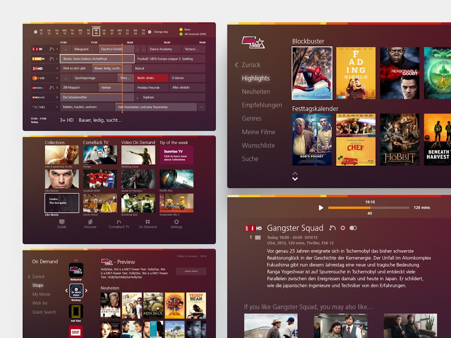Click the replay icon next to Gangster Squad

tap(333, 228)
